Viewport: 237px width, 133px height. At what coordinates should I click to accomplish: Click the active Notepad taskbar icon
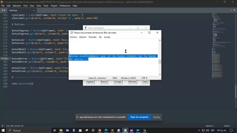[x=125, y=130]
